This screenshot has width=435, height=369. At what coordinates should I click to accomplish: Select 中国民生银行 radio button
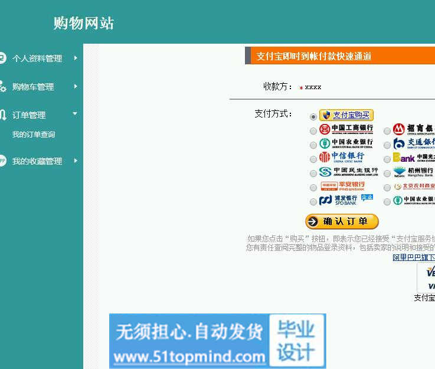point(313,174)
